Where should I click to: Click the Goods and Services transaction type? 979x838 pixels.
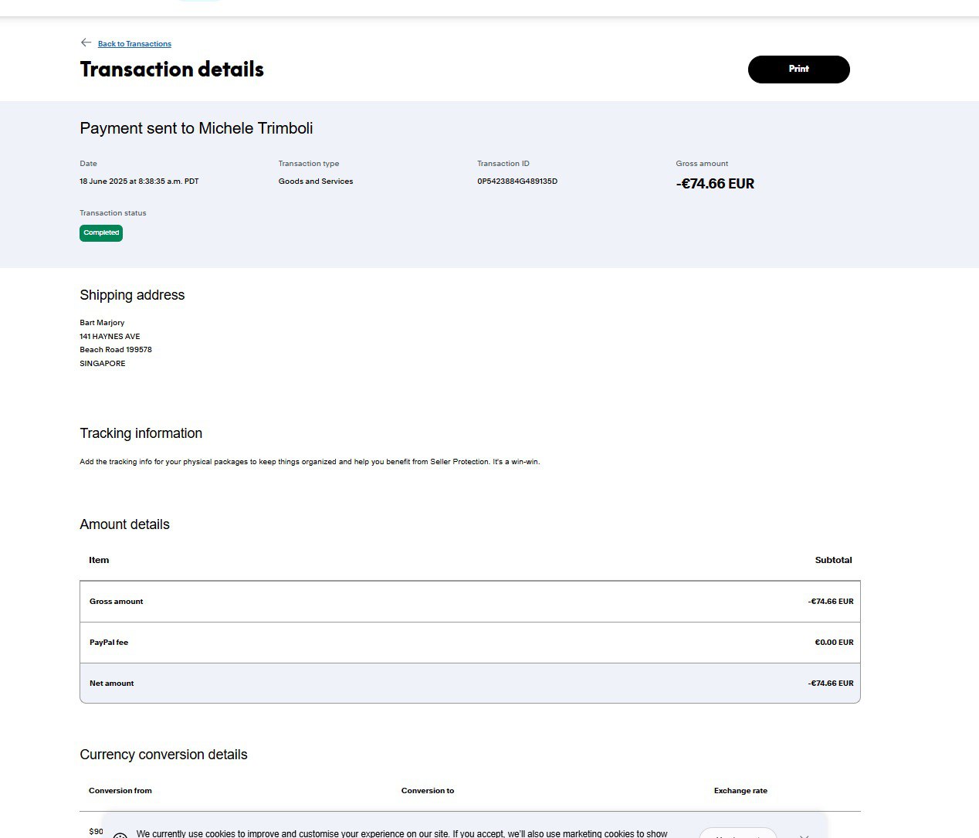pos(316,182)
